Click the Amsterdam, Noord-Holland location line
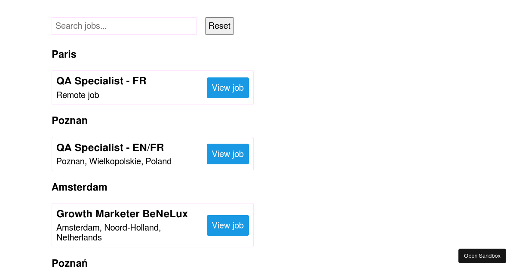Viewport: 516px width, 271px height. point(109,228)
